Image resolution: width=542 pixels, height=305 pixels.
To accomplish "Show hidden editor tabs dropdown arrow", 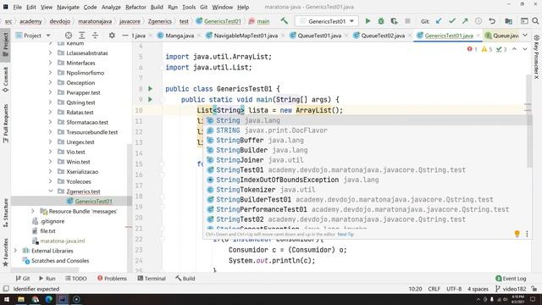I will tap(525, 36).
